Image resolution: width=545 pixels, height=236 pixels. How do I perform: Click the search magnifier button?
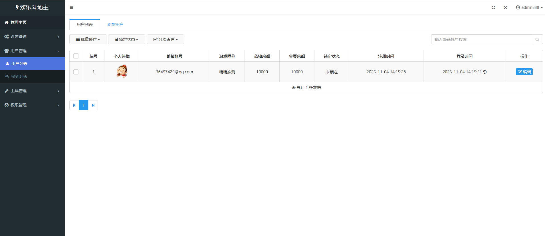pos(537,39)
